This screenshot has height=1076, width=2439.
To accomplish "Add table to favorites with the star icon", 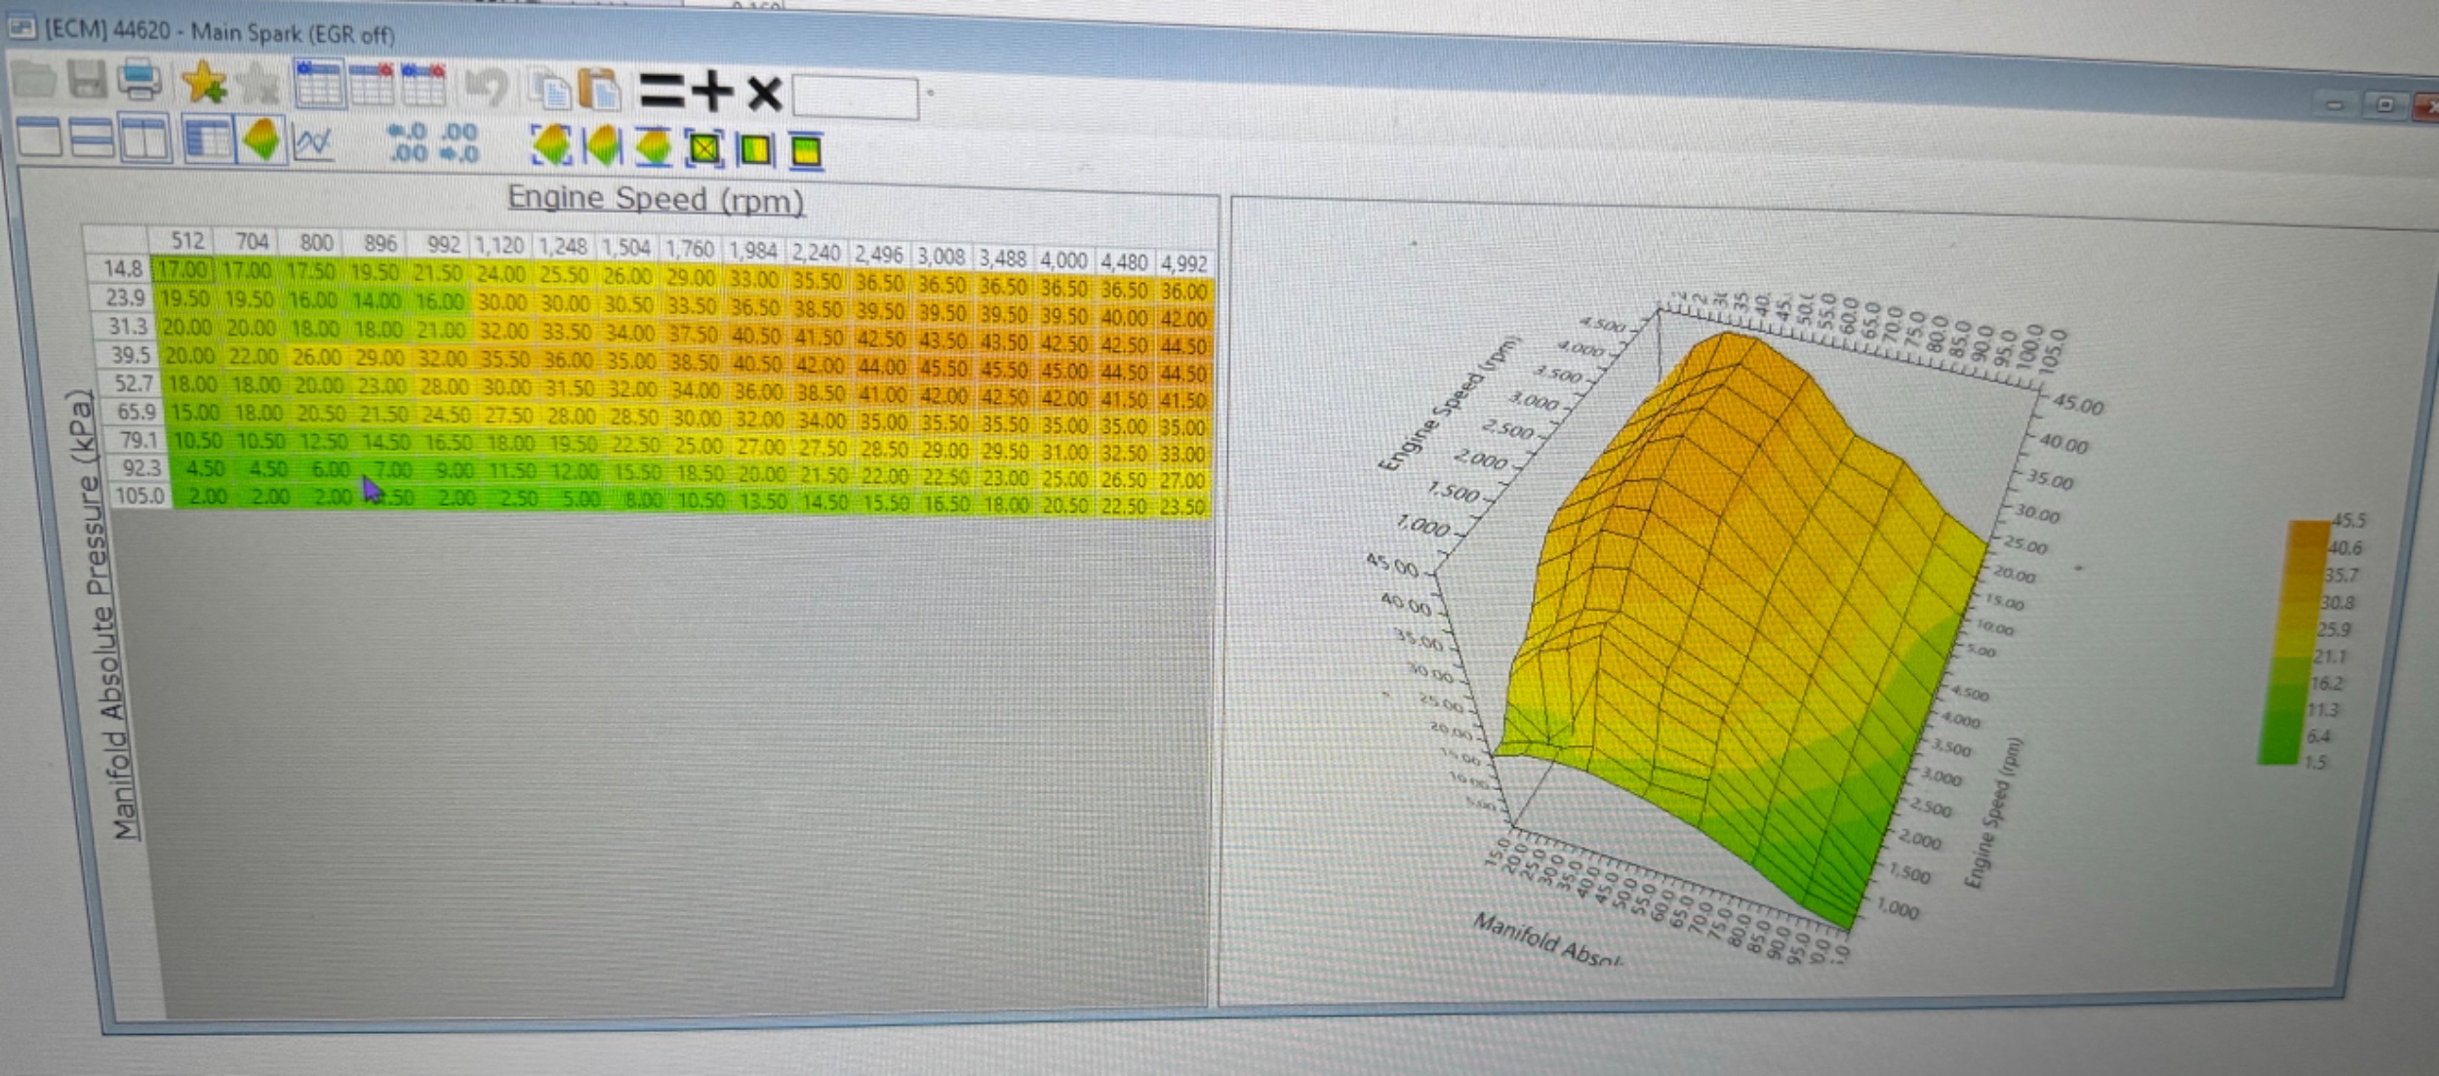I will point(204,82).
